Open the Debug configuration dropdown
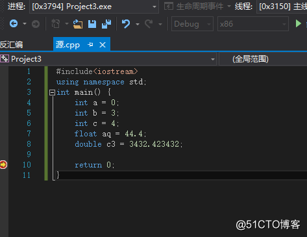The width and height of the screenshot is (307, 237). (192, 24)
